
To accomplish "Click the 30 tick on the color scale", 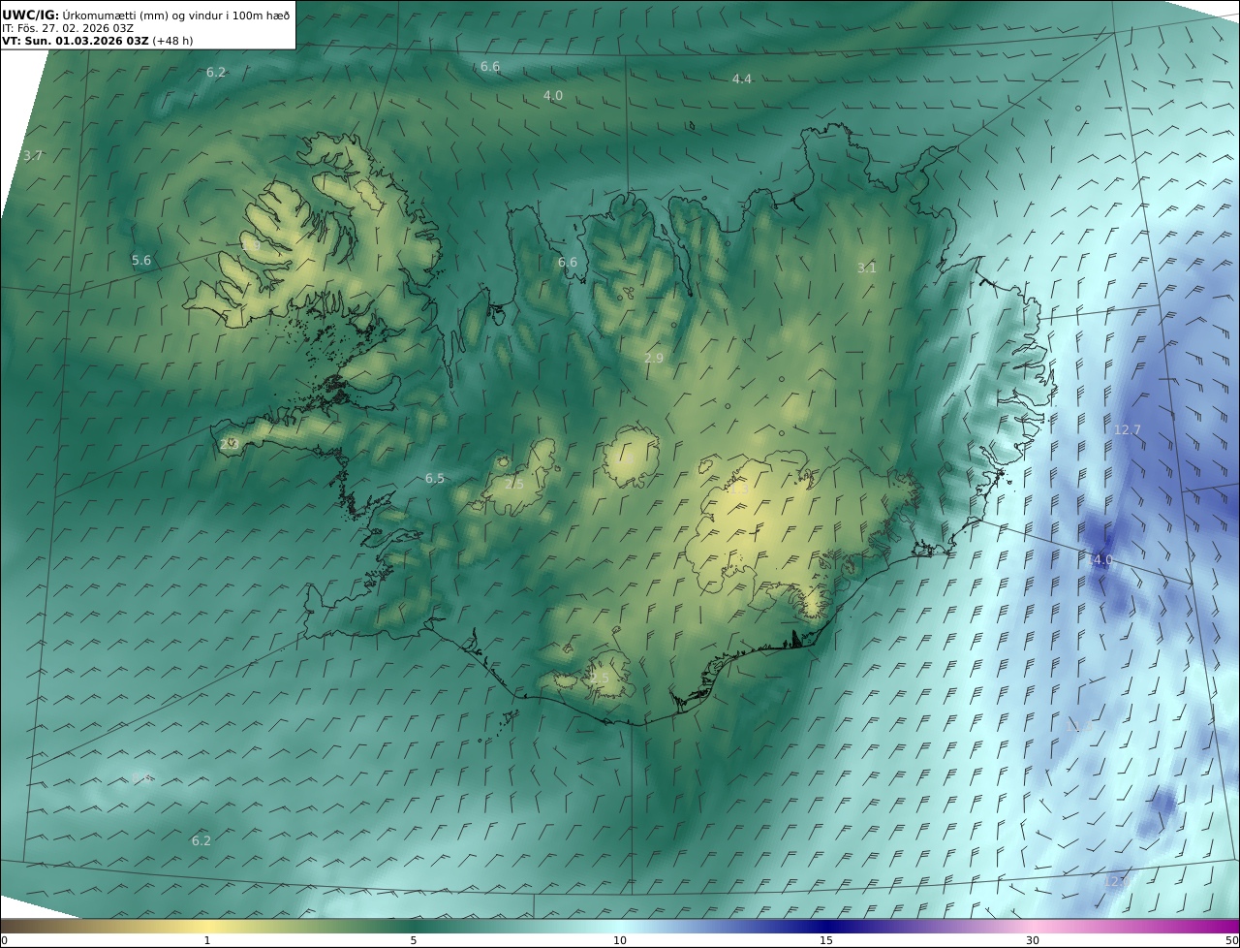I will tap(1033, 940).
